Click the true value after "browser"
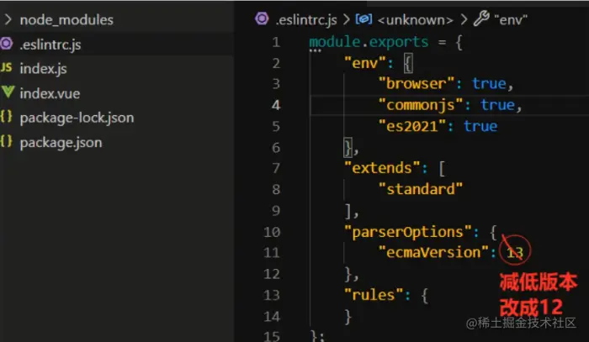589x342 pixels. [489, 84]
